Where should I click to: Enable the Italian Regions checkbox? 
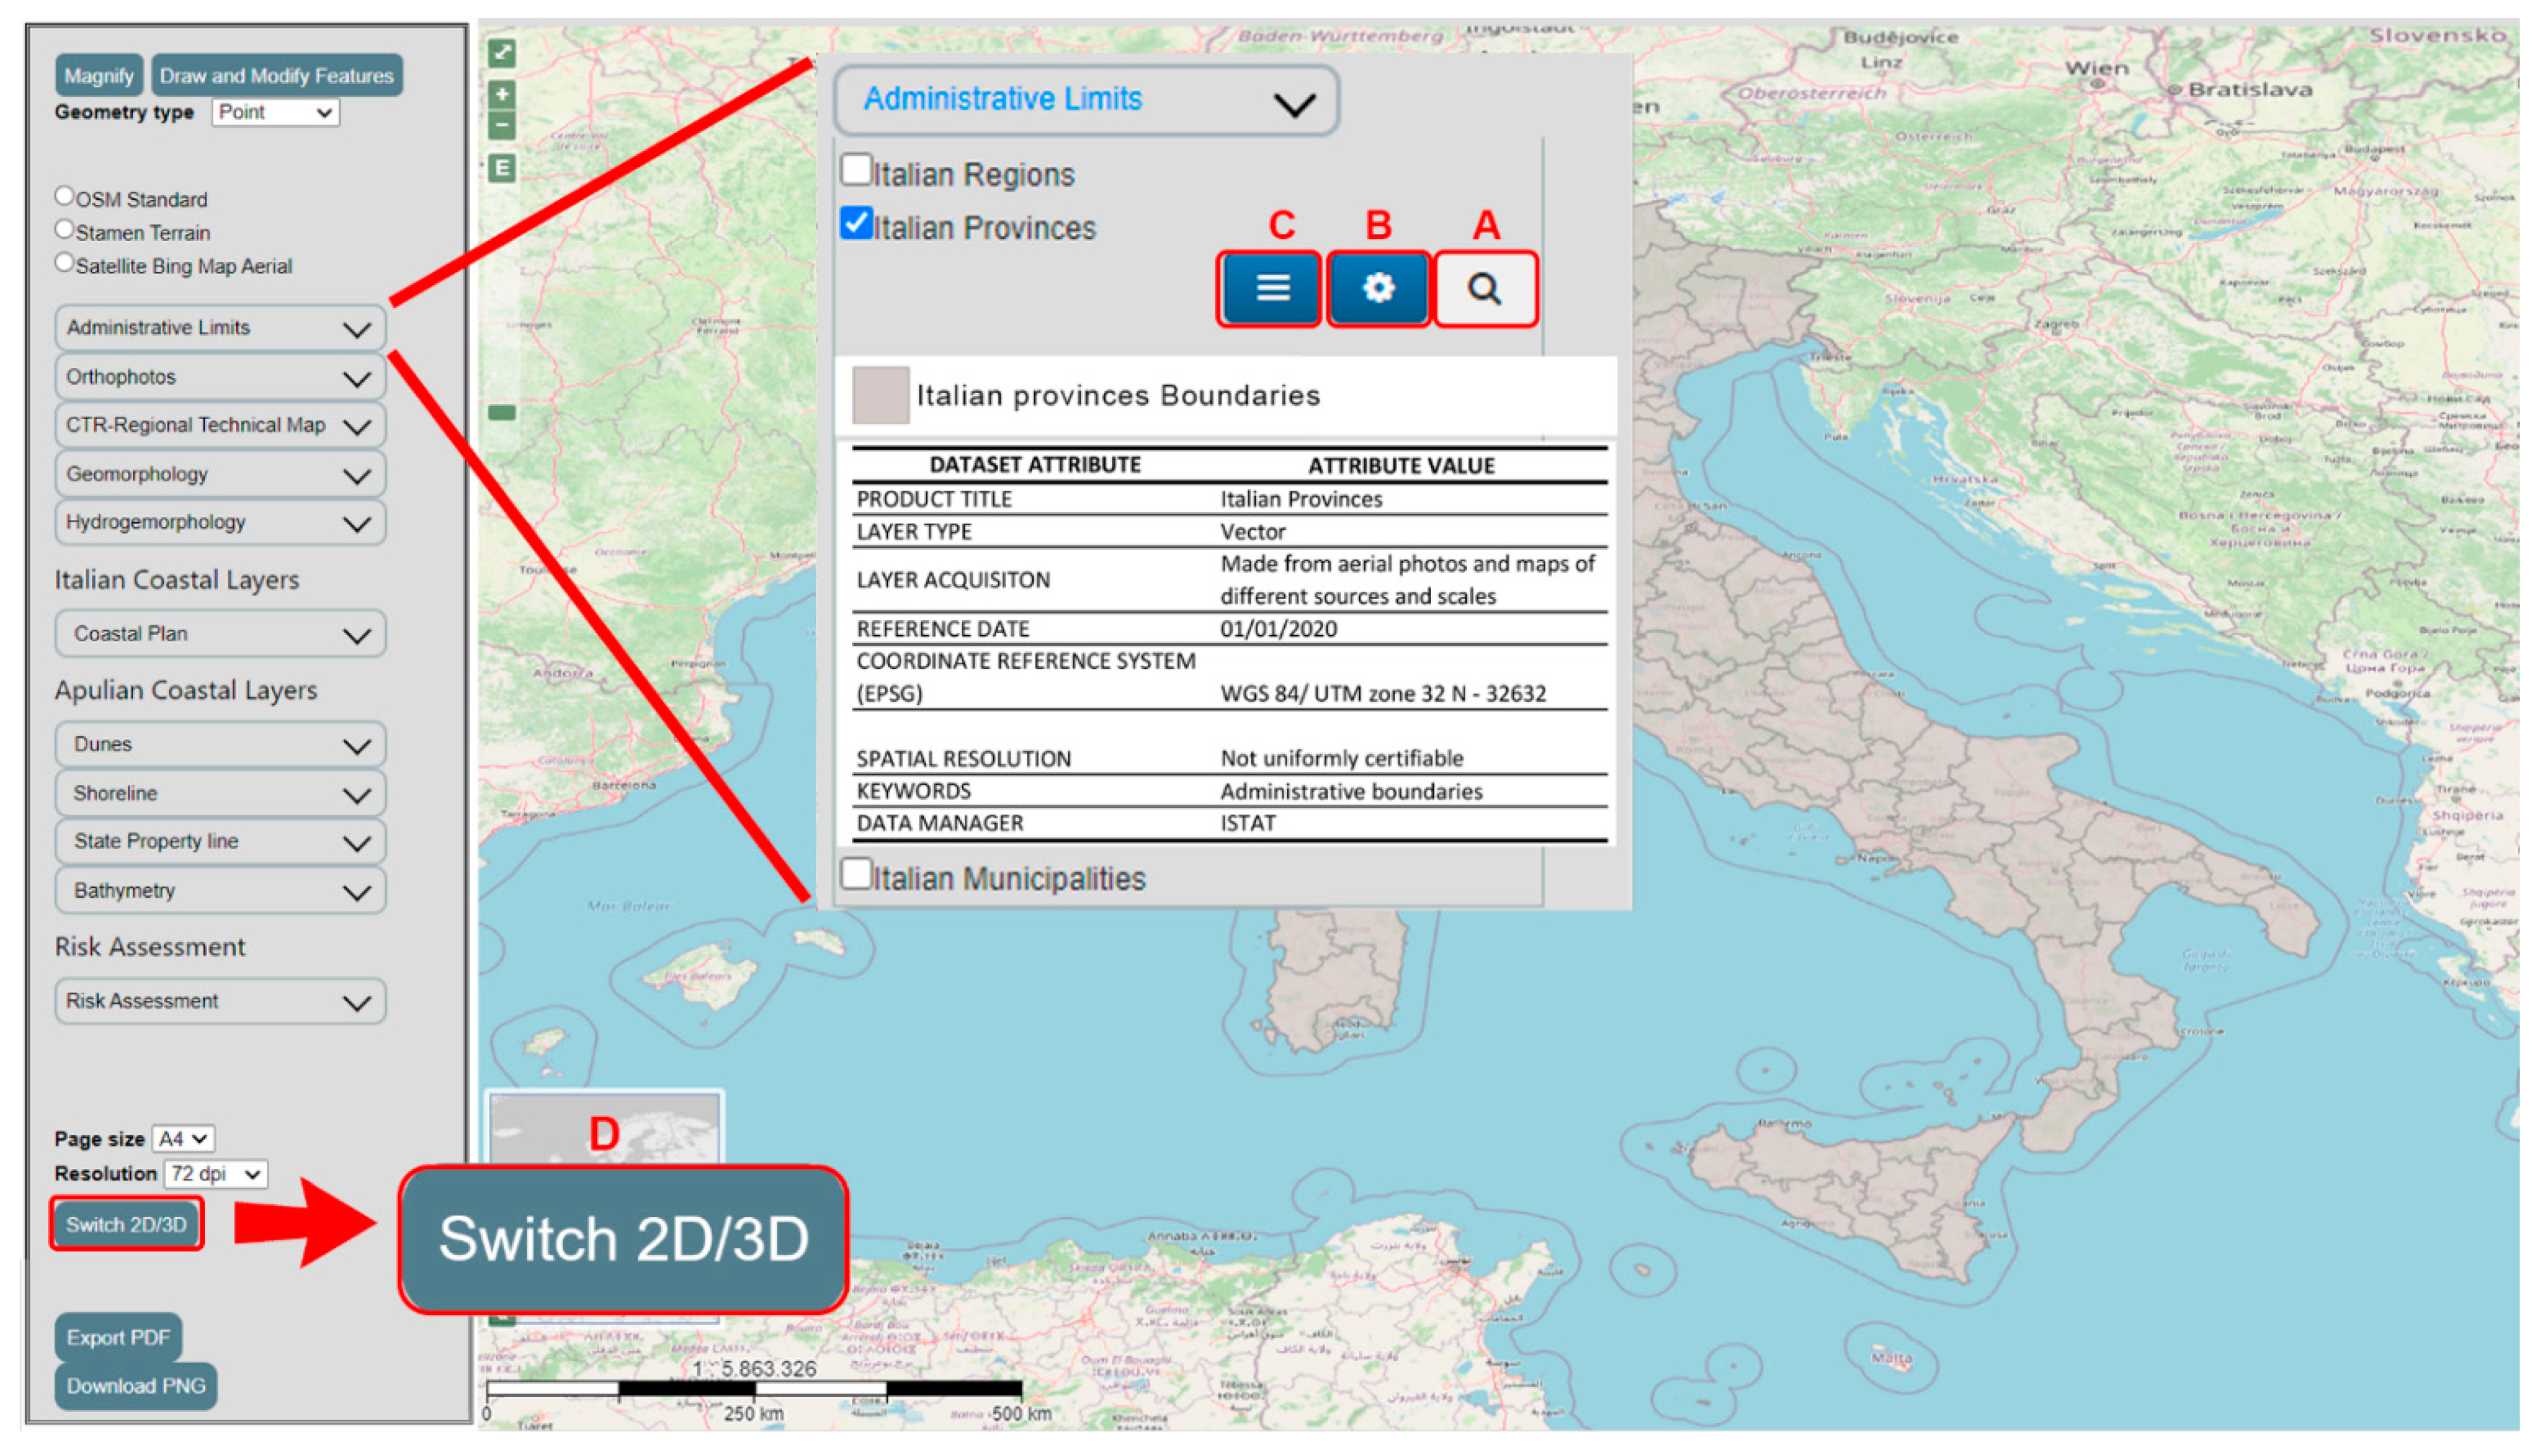tap(856, 170)
